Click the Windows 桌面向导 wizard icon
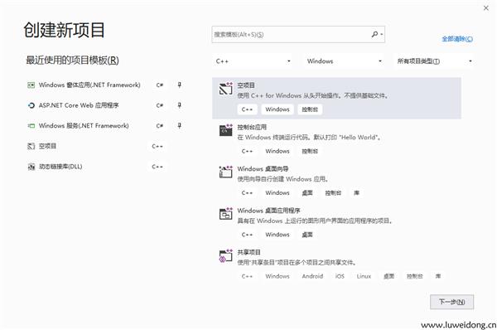The width and height of the screenshot is (497, 330). click(x=225, y=172)
